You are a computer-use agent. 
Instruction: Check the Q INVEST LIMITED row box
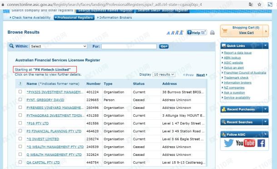tap(20, 138)
